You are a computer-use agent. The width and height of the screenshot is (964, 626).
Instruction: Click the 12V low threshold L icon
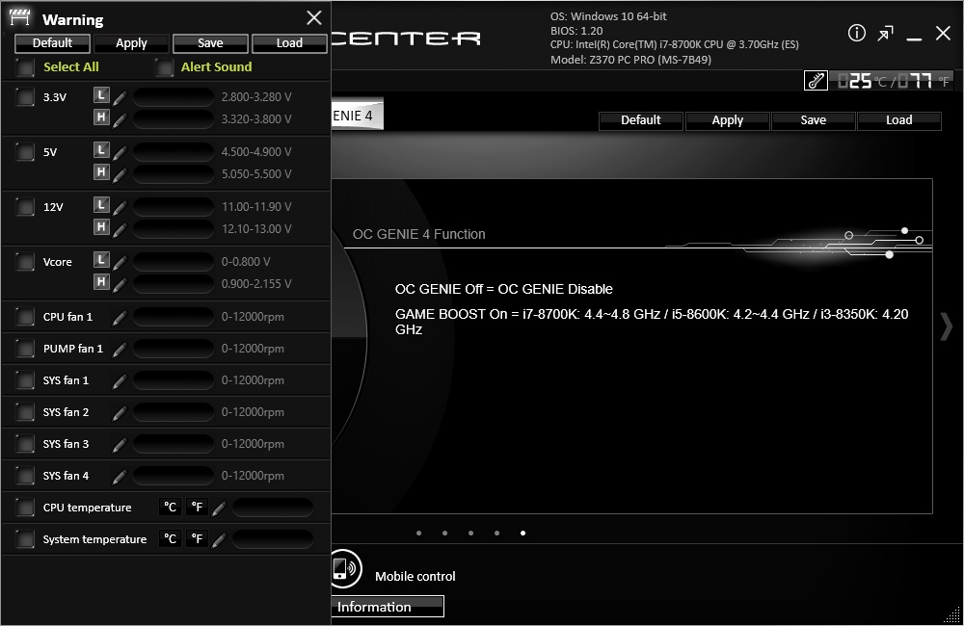(x=101, y=204)
